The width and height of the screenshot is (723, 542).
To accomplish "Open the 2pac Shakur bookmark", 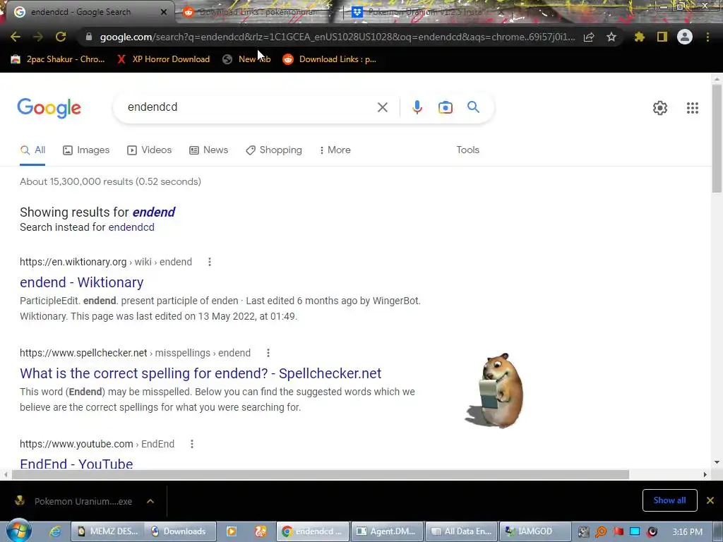I will click(58, 59).
